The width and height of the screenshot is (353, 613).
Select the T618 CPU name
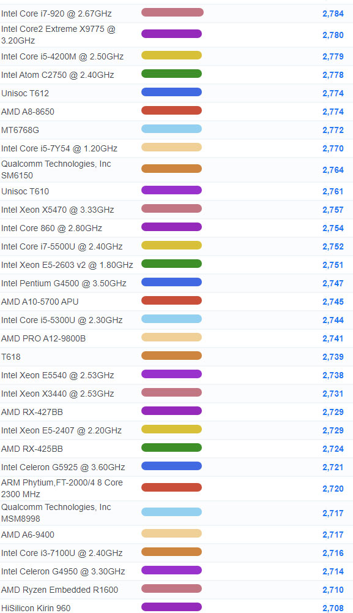coord(11,357)
